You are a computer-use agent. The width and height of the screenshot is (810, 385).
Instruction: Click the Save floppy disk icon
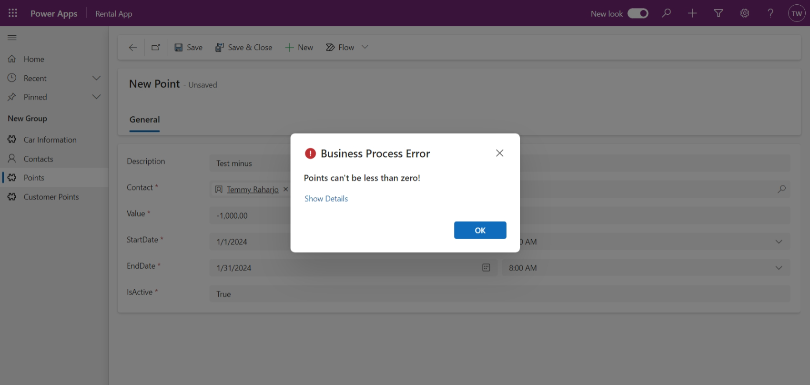[x=179, y=48]
